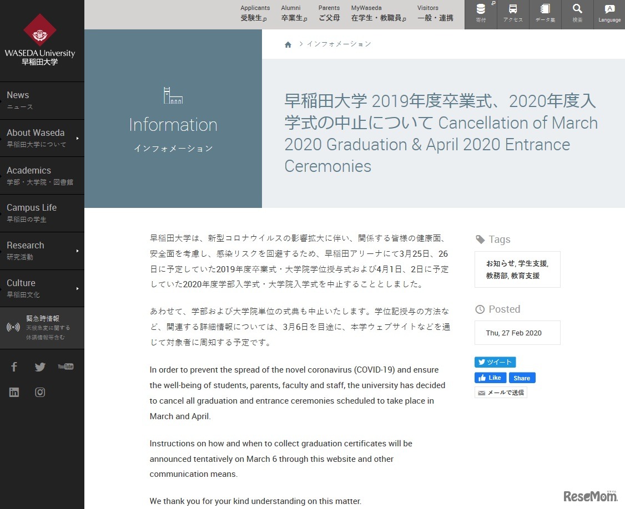Click the home icon in the breadcrumb

pyautogui.click(x=288, y=44)
